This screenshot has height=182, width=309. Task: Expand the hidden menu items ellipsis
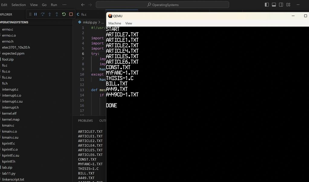tap(64, 5)
